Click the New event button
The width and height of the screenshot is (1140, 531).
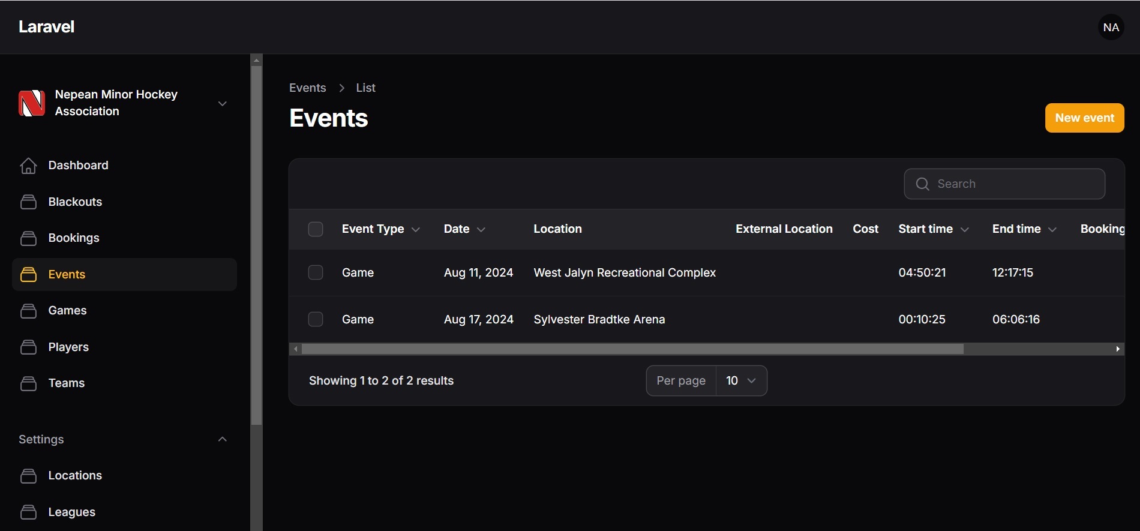(1084, 118)
